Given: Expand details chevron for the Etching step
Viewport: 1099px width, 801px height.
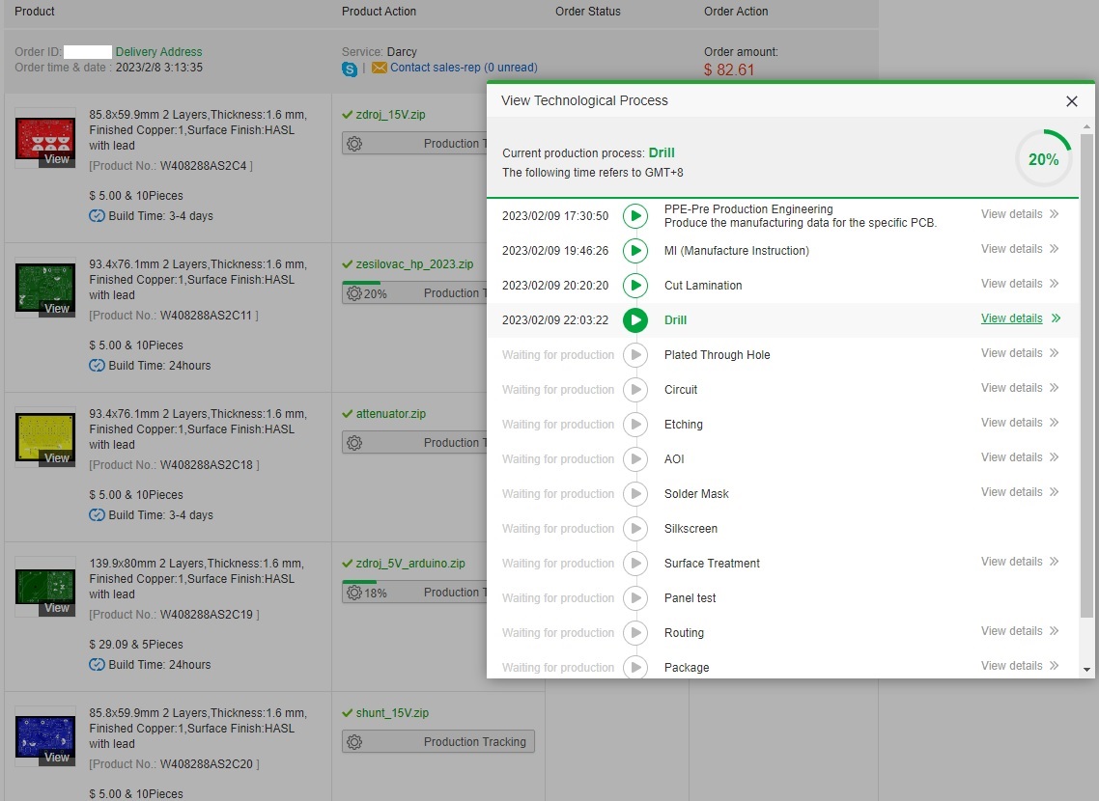Looking at the screenshot, I should (x=1055, y=422).
